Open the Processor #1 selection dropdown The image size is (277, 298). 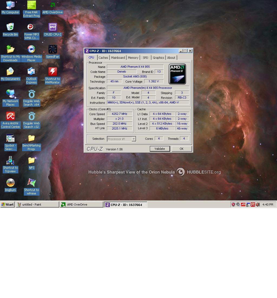(x=134, y=139)
